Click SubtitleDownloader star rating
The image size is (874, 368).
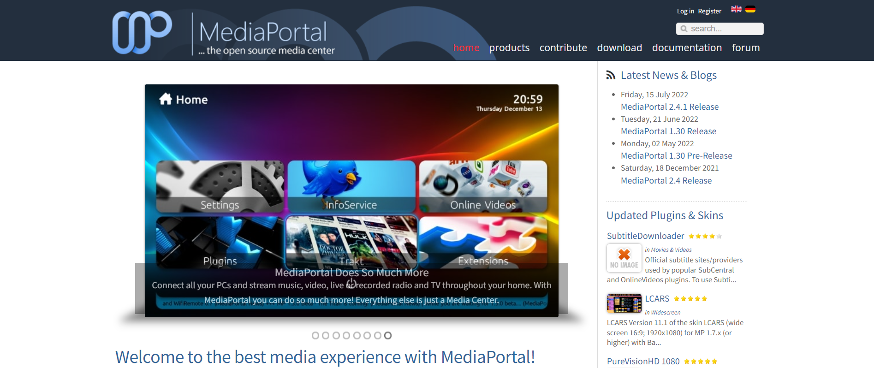click(705, 237)
